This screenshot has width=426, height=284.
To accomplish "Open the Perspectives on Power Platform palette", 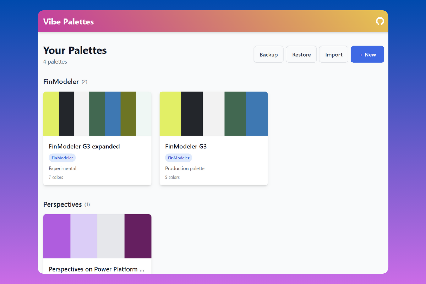I will click(x=97, y=269).
